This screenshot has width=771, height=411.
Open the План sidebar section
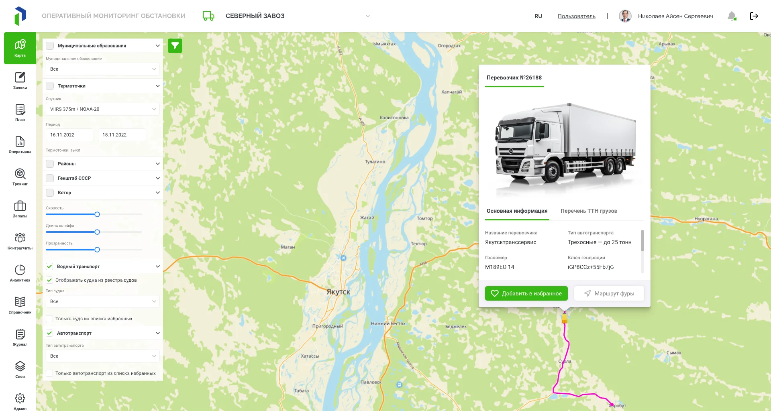click(x=20, y=112)
